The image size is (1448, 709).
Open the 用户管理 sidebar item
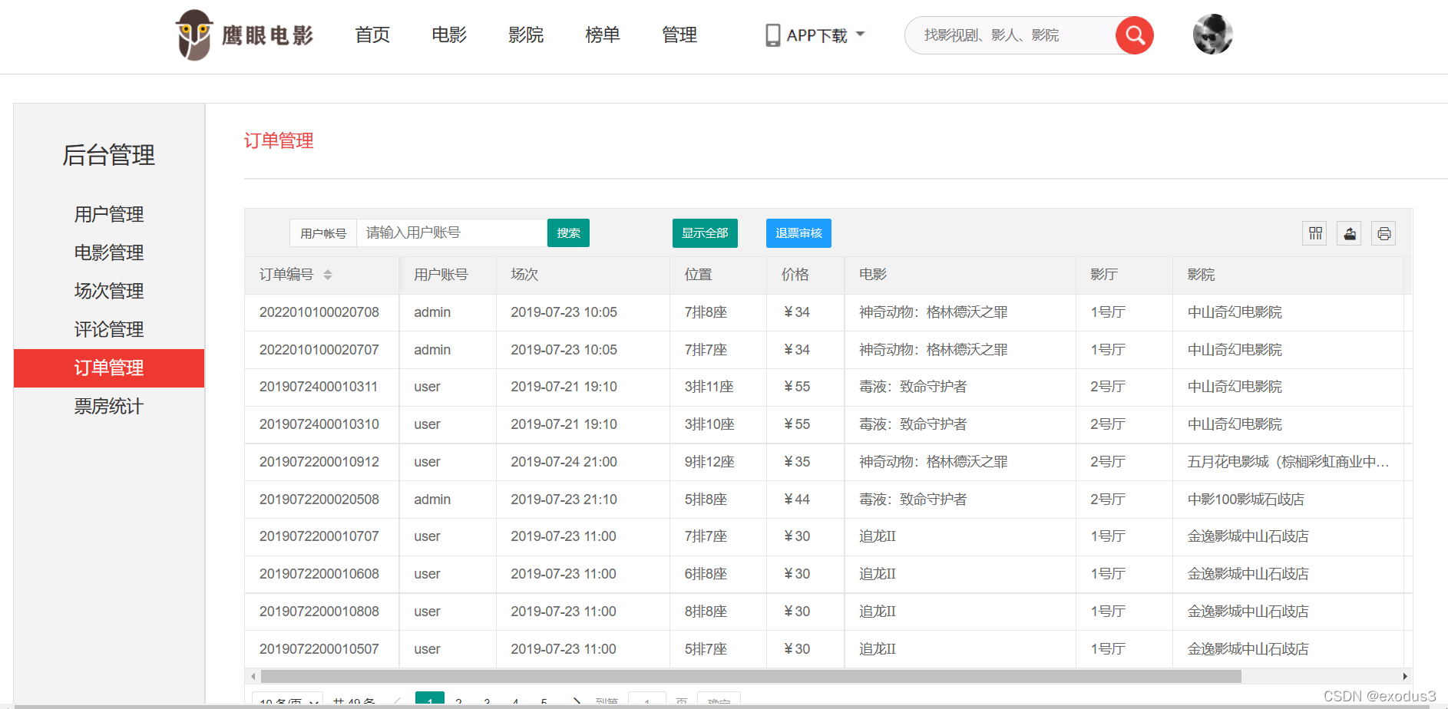click(x=108, y=214)
